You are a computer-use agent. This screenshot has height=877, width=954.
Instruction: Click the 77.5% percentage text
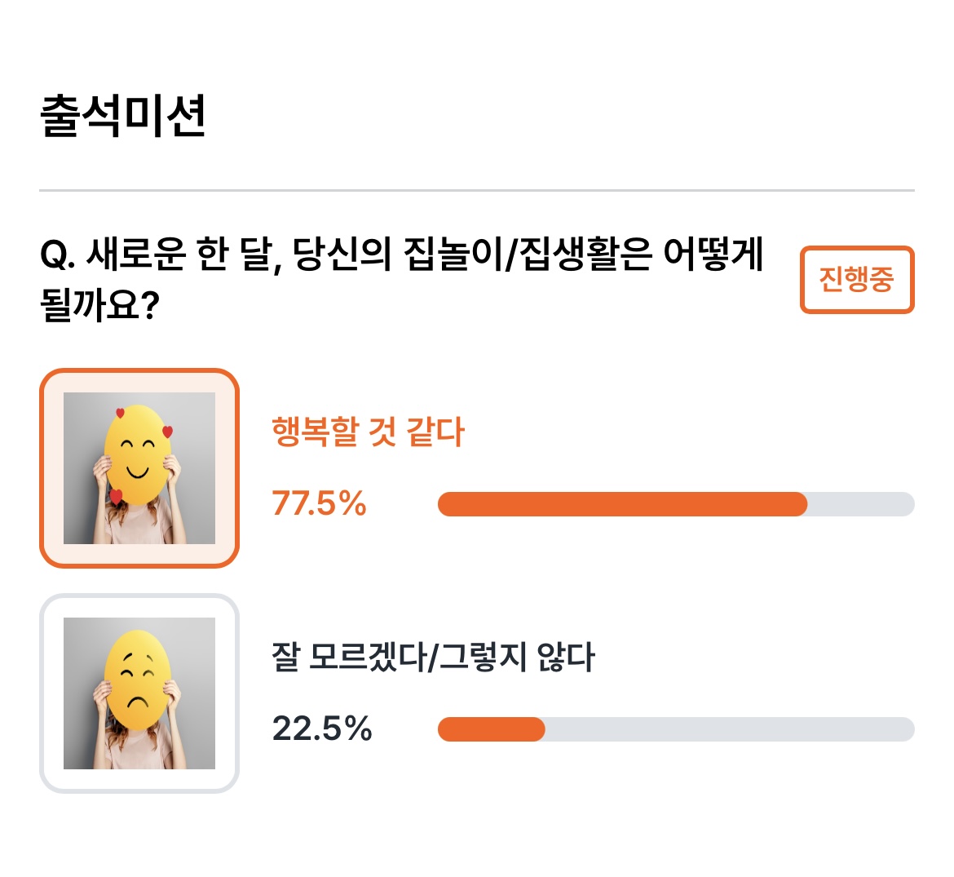[319, 504]
